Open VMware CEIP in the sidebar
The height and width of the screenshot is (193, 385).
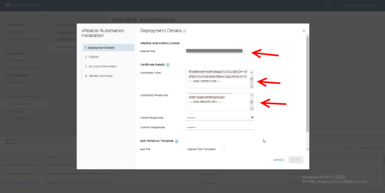click(x=22, y=118)
